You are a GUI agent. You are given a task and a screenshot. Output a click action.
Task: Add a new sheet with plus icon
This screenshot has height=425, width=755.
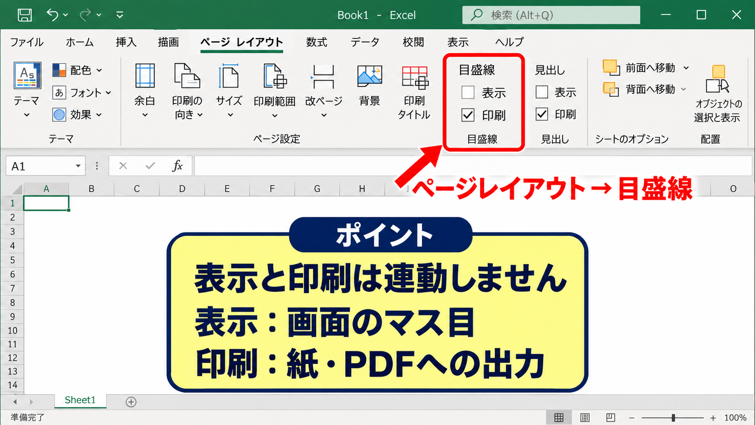coord(131,402)
